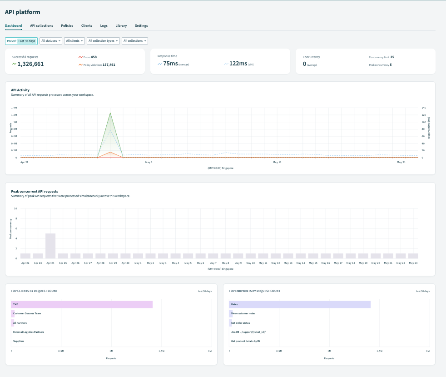Open the Library tab
446x377 pixels.
[121, 25]
